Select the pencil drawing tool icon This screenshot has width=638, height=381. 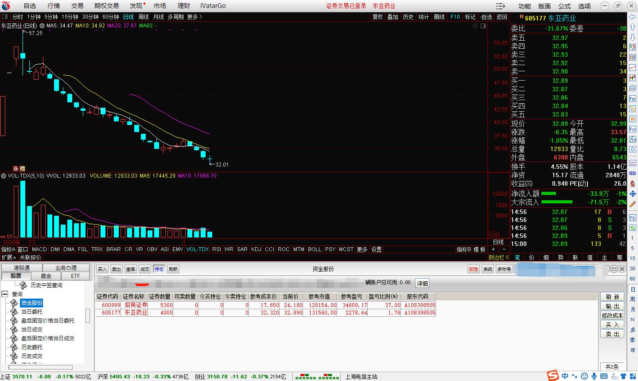click(632, 204)
